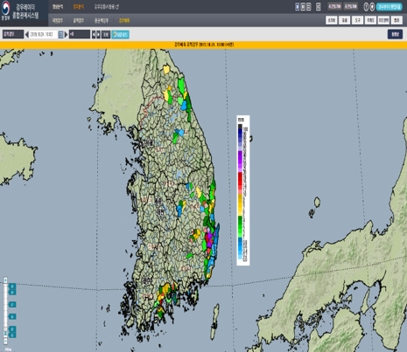Open the dark forecast-time dropdown box
Image resolution: width=407 pixels, height=352 pixels.
tap(80, 34)
